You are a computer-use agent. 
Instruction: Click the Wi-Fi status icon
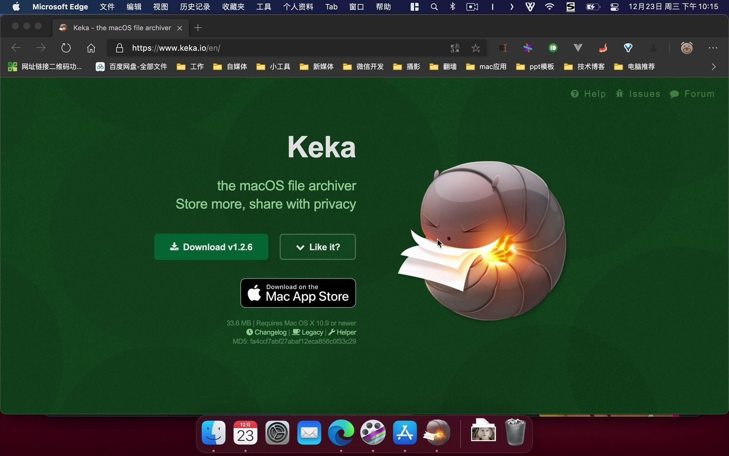[x=549, y=7]
